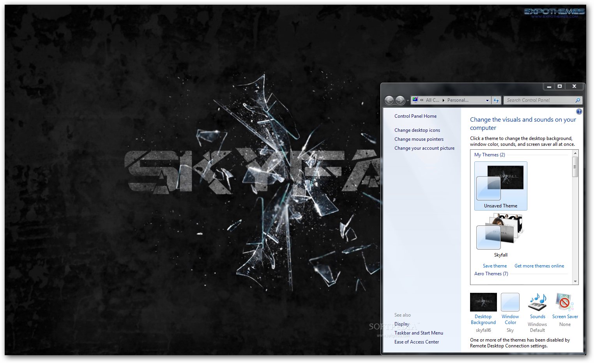Image resolution: width=594 pixels, height=363 pixels.
Task: Click the My Themes (2) group header
Action: pyautogui.click(x=490, y=155)
